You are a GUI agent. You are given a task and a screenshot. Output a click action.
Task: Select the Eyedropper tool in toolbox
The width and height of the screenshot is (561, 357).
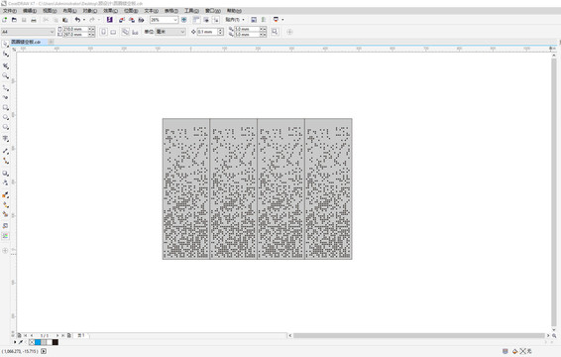tap(5, 195)
